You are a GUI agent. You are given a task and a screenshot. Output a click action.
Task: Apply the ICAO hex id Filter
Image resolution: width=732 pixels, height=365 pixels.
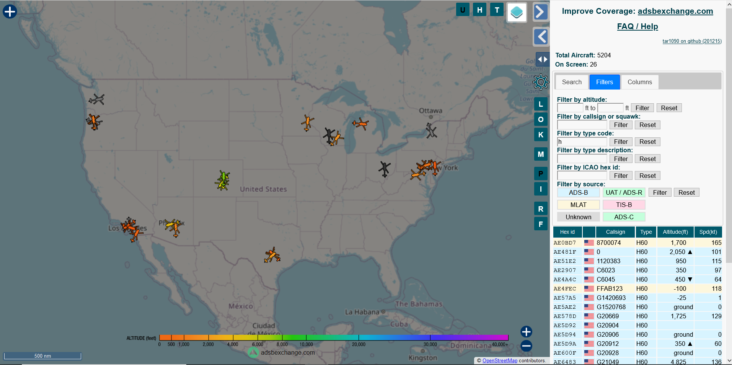click(x=621, y=176)
